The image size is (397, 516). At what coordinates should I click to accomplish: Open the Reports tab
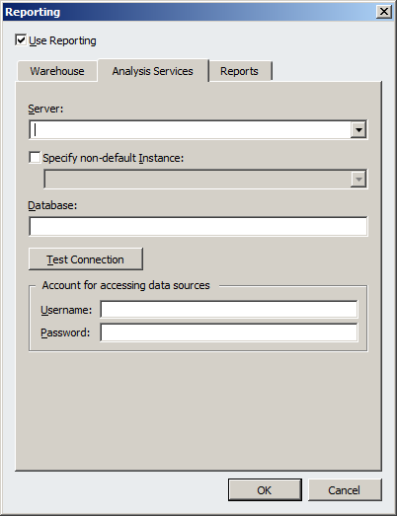tap(239, 71)
